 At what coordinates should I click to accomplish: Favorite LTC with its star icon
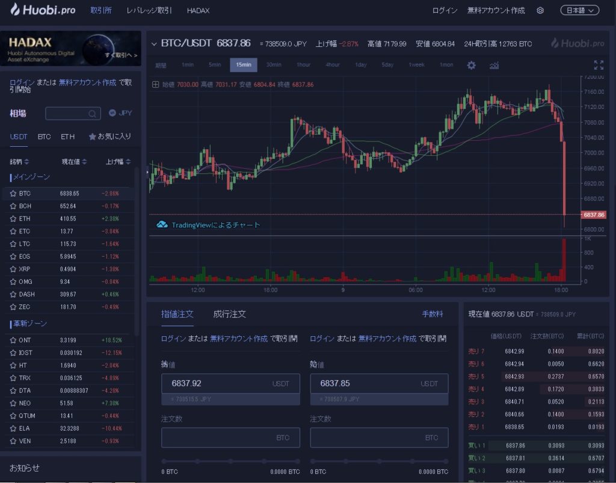[13, 244]
